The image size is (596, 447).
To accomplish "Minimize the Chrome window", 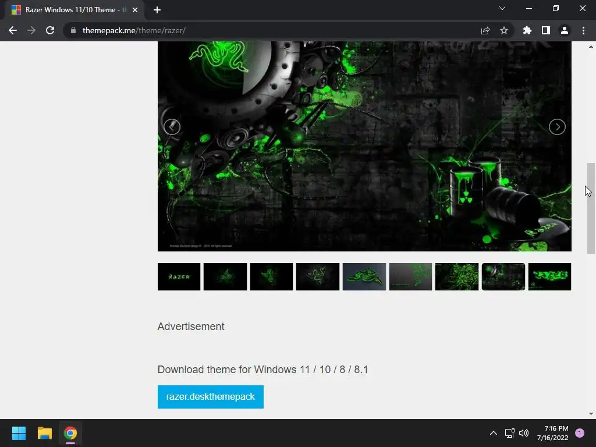I will pyautogui.click(x=528, y=8).
